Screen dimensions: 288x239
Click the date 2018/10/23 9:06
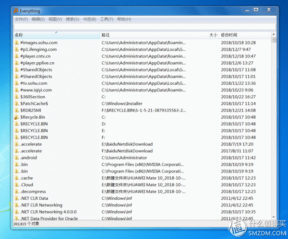click(237, 90)
